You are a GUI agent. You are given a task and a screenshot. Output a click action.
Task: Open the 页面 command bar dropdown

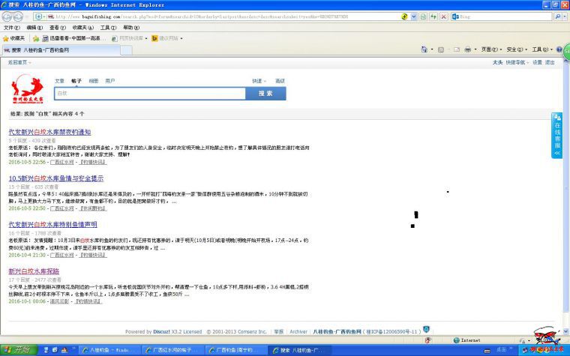491,49
